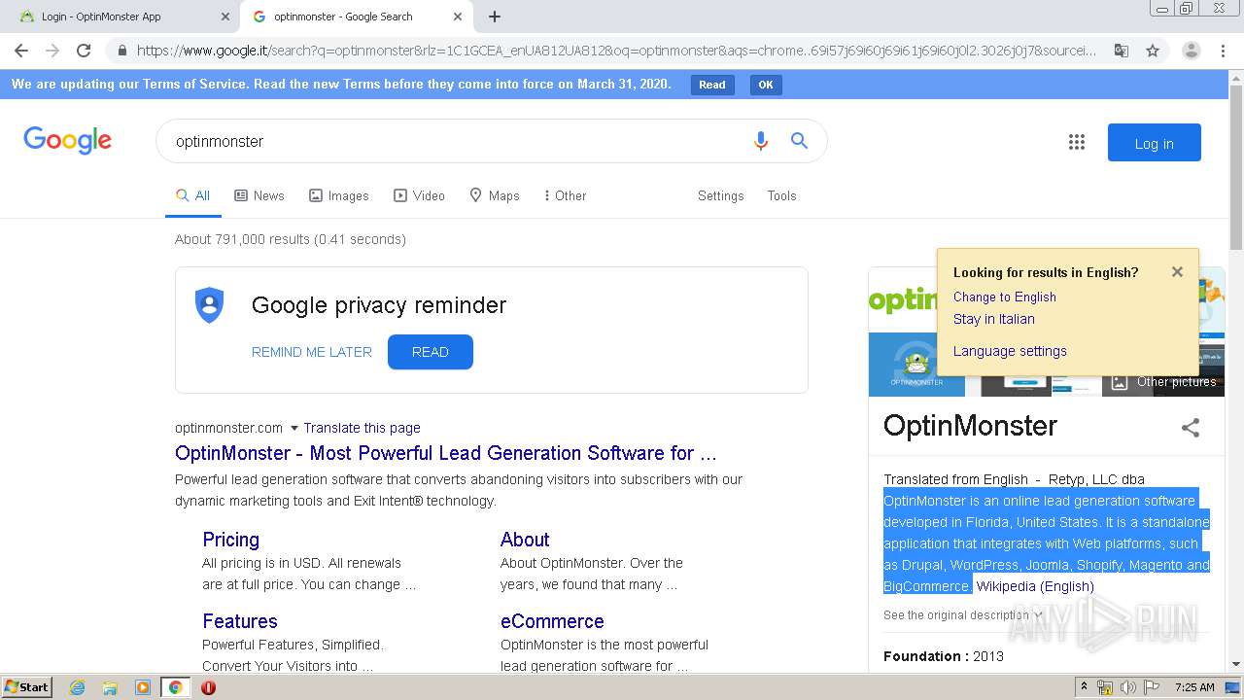Switch to Maps results tab
Screen dimensions: 1244x700
494,195
